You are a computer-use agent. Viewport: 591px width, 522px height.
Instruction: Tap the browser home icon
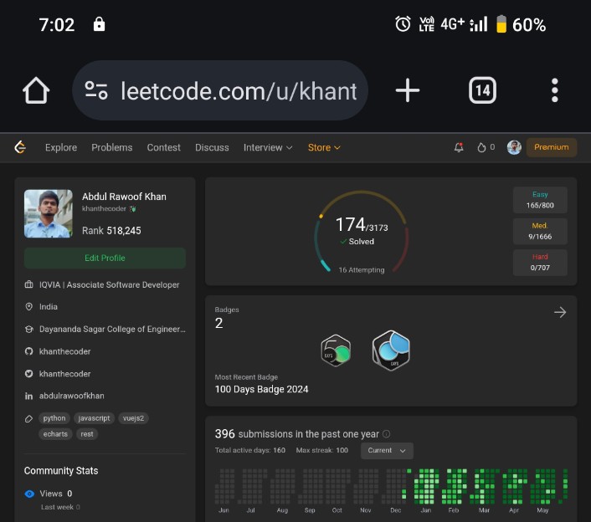(36, 90)
